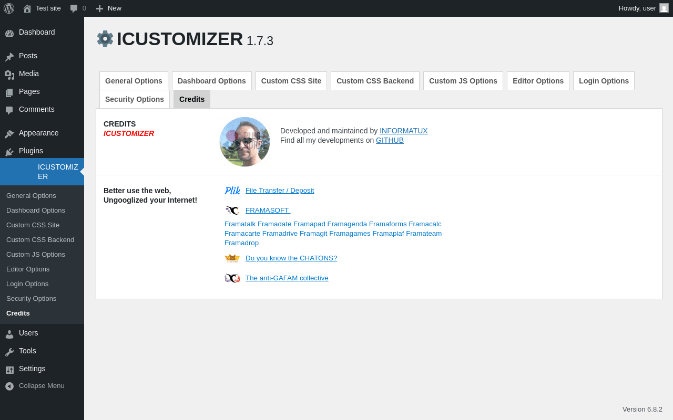Open Do you know the CHATONS link
The height and width of the screenshot is (420, 673).
point(291,258)
